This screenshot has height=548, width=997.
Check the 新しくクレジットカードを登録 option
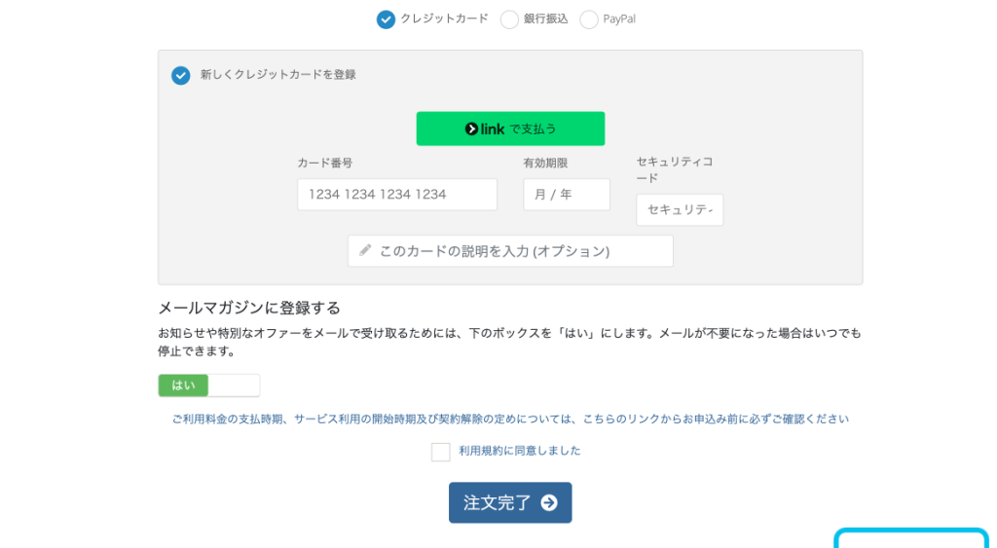click(x=181, y=75)
